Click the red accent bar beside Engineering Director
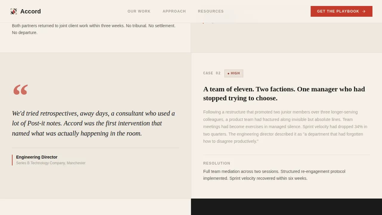This screenshot has width=382, height=215. pos(12,160)
